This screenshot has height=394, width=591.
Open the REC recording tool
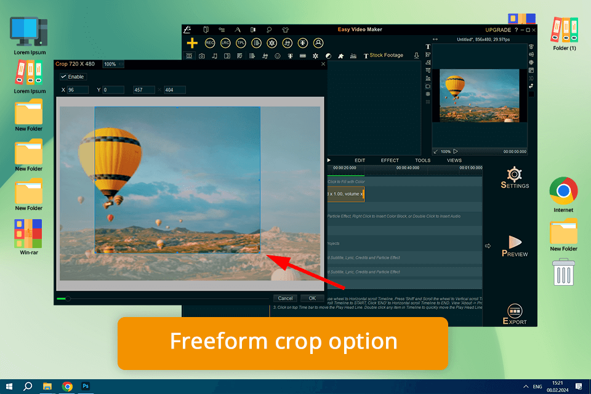pyautogui.click(x=210, y=43)
